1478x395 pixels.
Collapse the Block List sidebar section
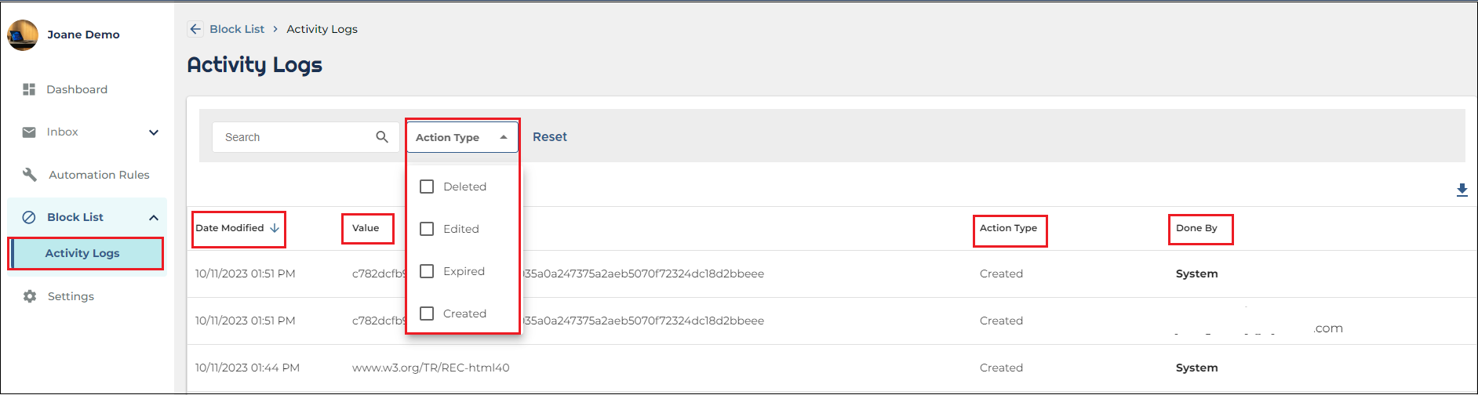pos(154,217)
